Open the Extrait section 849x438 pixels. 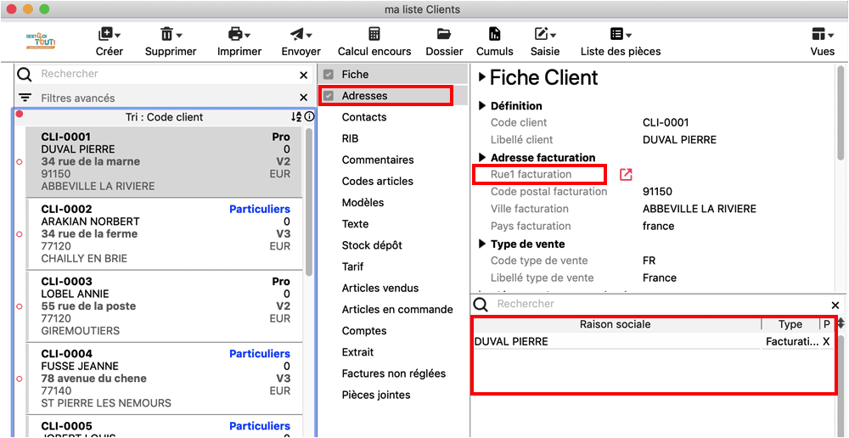[358, 352]
